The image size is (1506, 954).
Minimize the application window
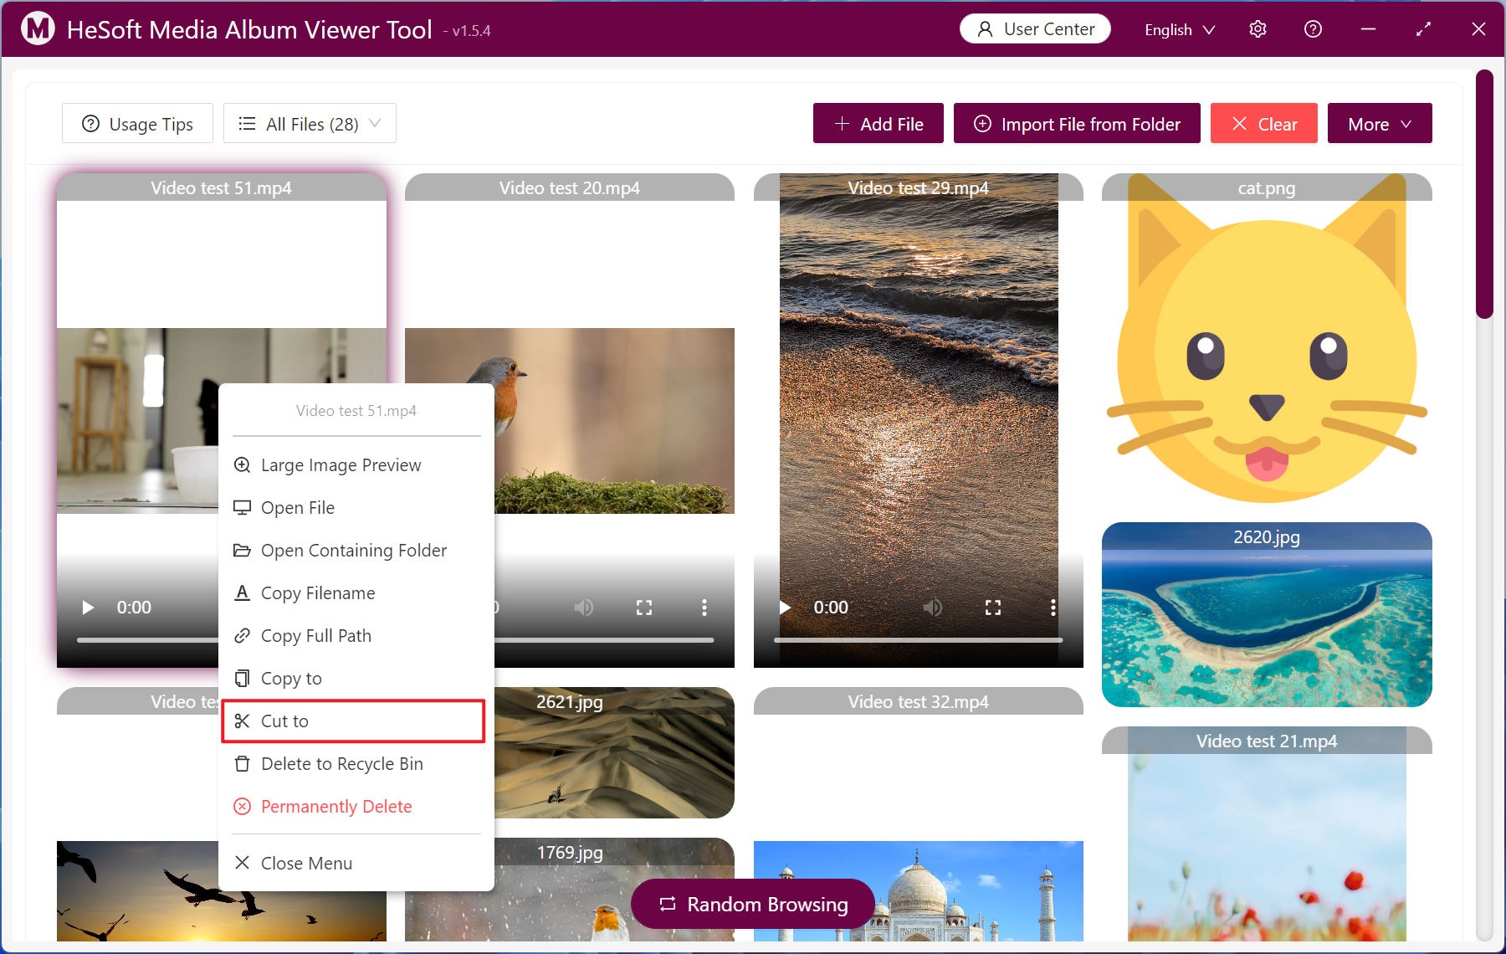coord(1368,29)
